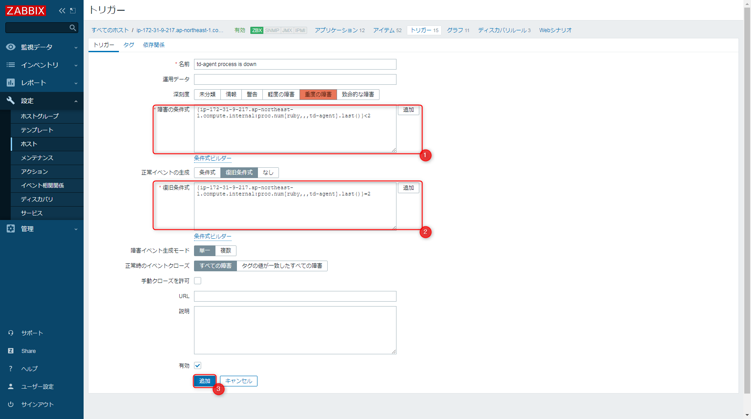
Task: Click the Share Z icon
Action: click(x=11, y=351)
